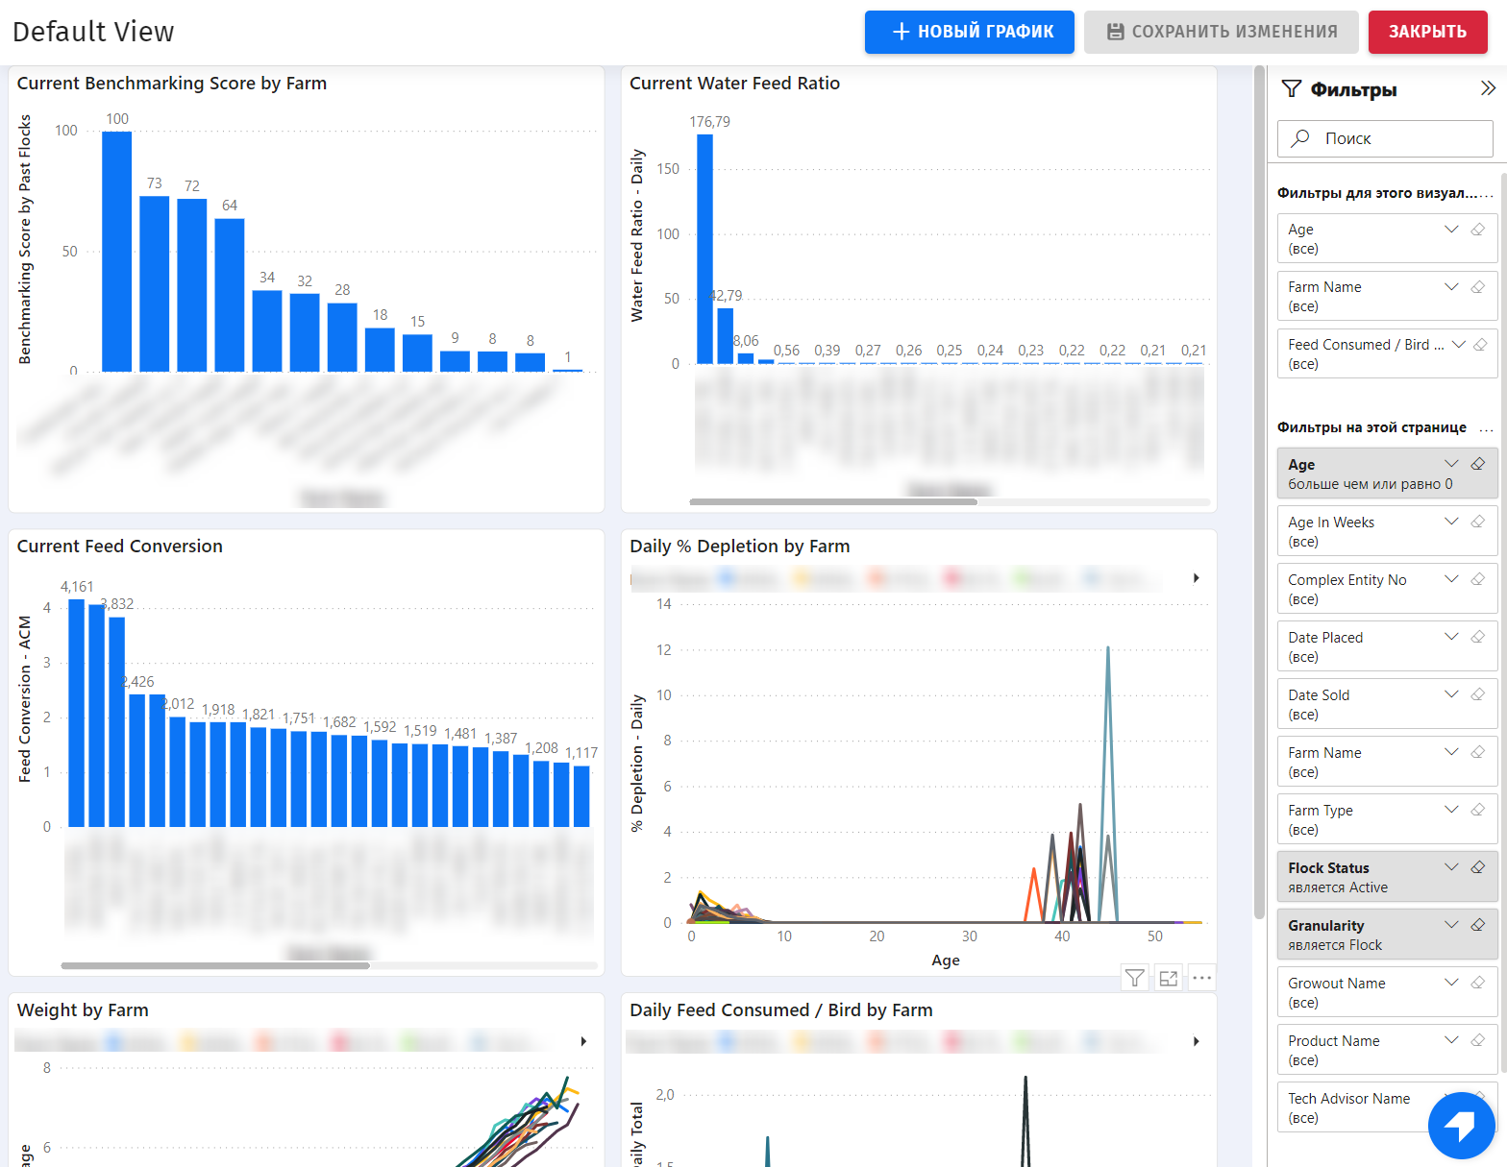The image size is (1507, 1167).
Task: Advance the Daily Feed Consumed legend arrow
Action: [x=1196, y=1041]
